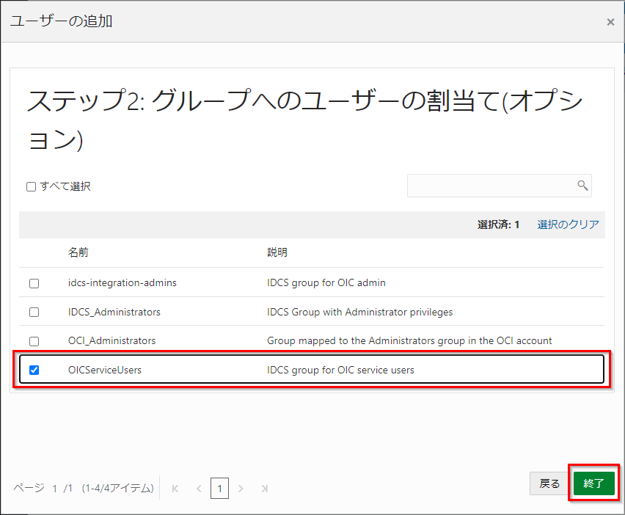This screenshot has width=625, height=515.
Task: Close the ユーザーの追加 dialog with X
Action: click(610, 22)
